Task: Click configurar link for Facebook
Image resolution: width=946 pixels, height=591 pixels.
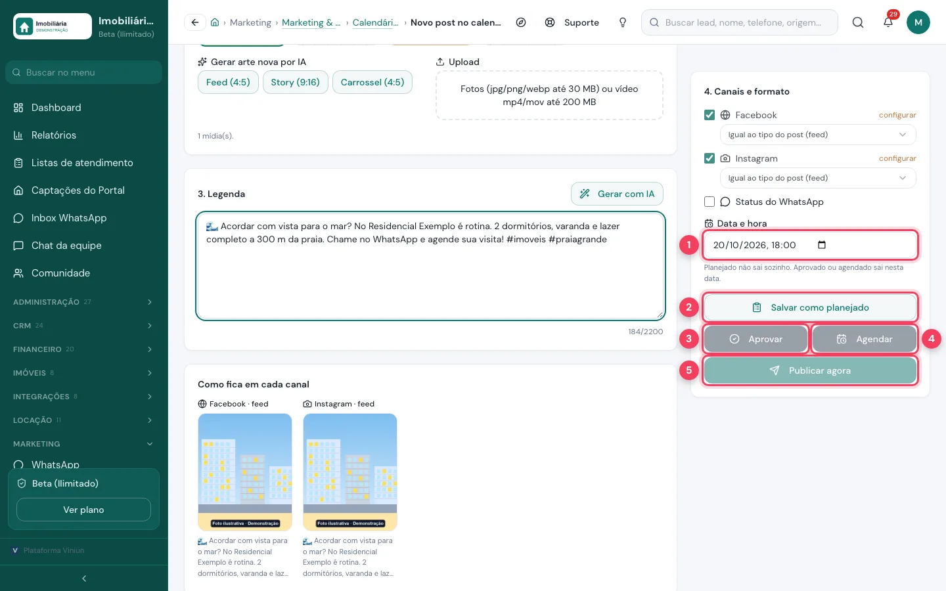Action: click(x=897, y=115)
